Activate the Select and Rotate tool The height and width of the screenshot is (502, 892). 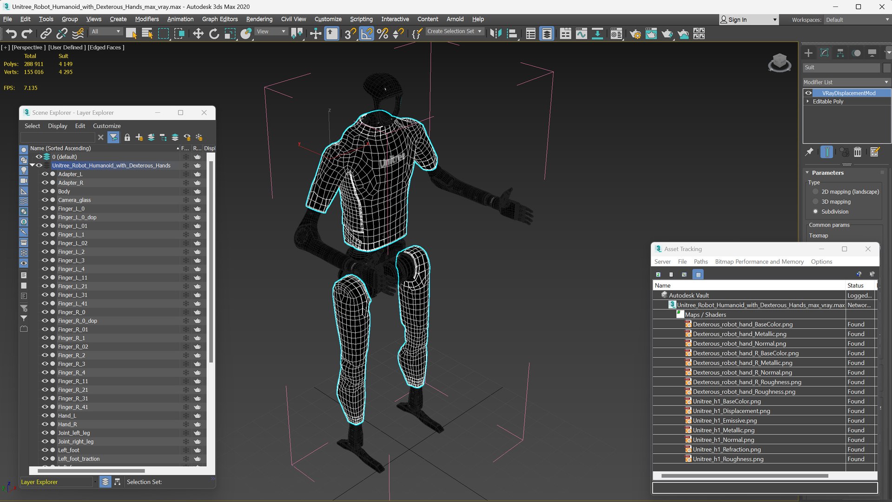(x=214, y=33)
